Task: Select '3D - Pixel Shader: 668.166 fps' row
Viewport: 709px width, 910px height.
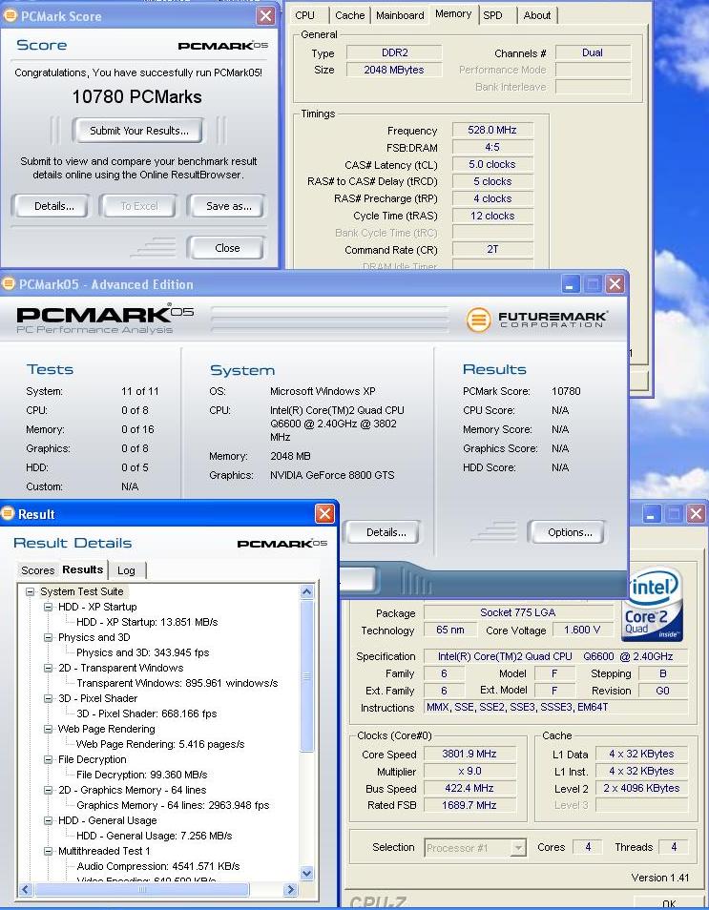Action: [x=146, y=714]
